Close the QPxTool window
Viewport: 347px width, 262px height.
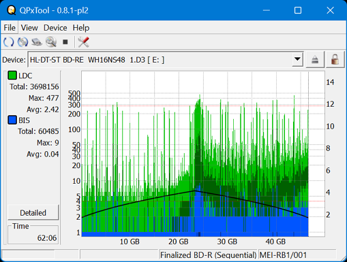click(x=330, y=10)
